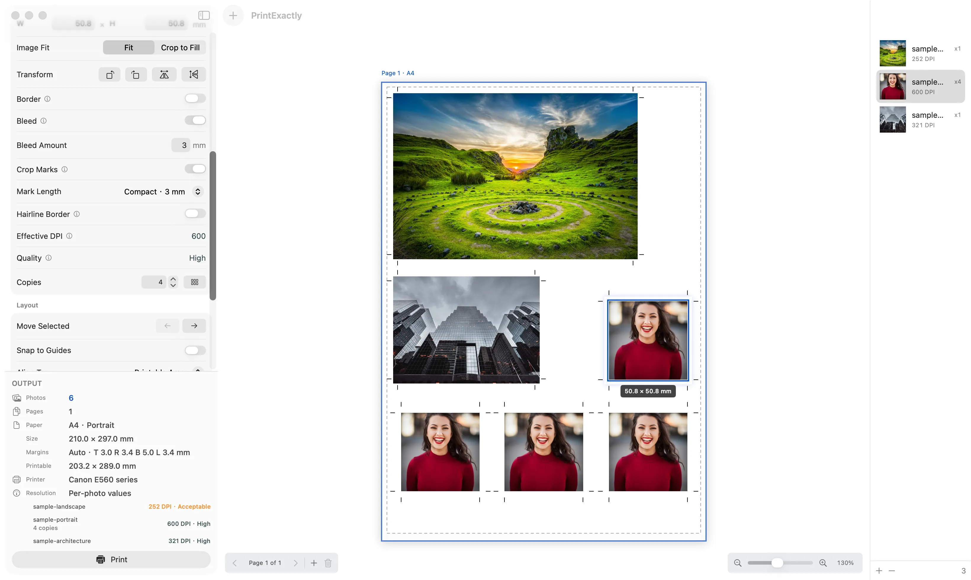
Task: Click sample-architecture 321 DPI · High row
Action: tap(122, 541)
